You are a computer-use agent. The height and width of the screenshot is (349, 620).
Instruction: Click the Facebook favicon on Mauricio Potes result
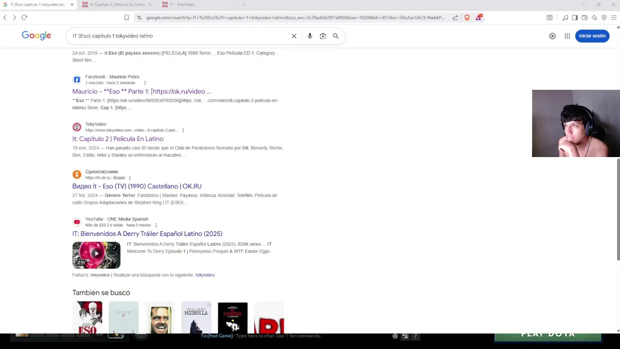click(77, 79)
